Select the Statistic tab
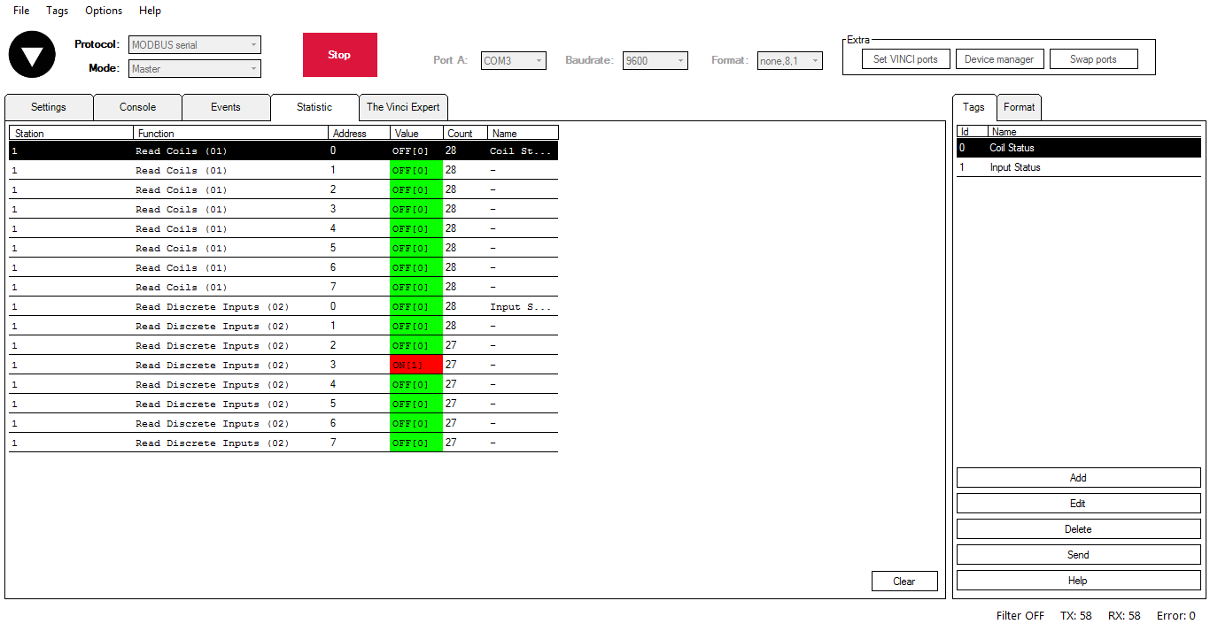This screenshot has width=1210, height=624. [x=314, y=107]
